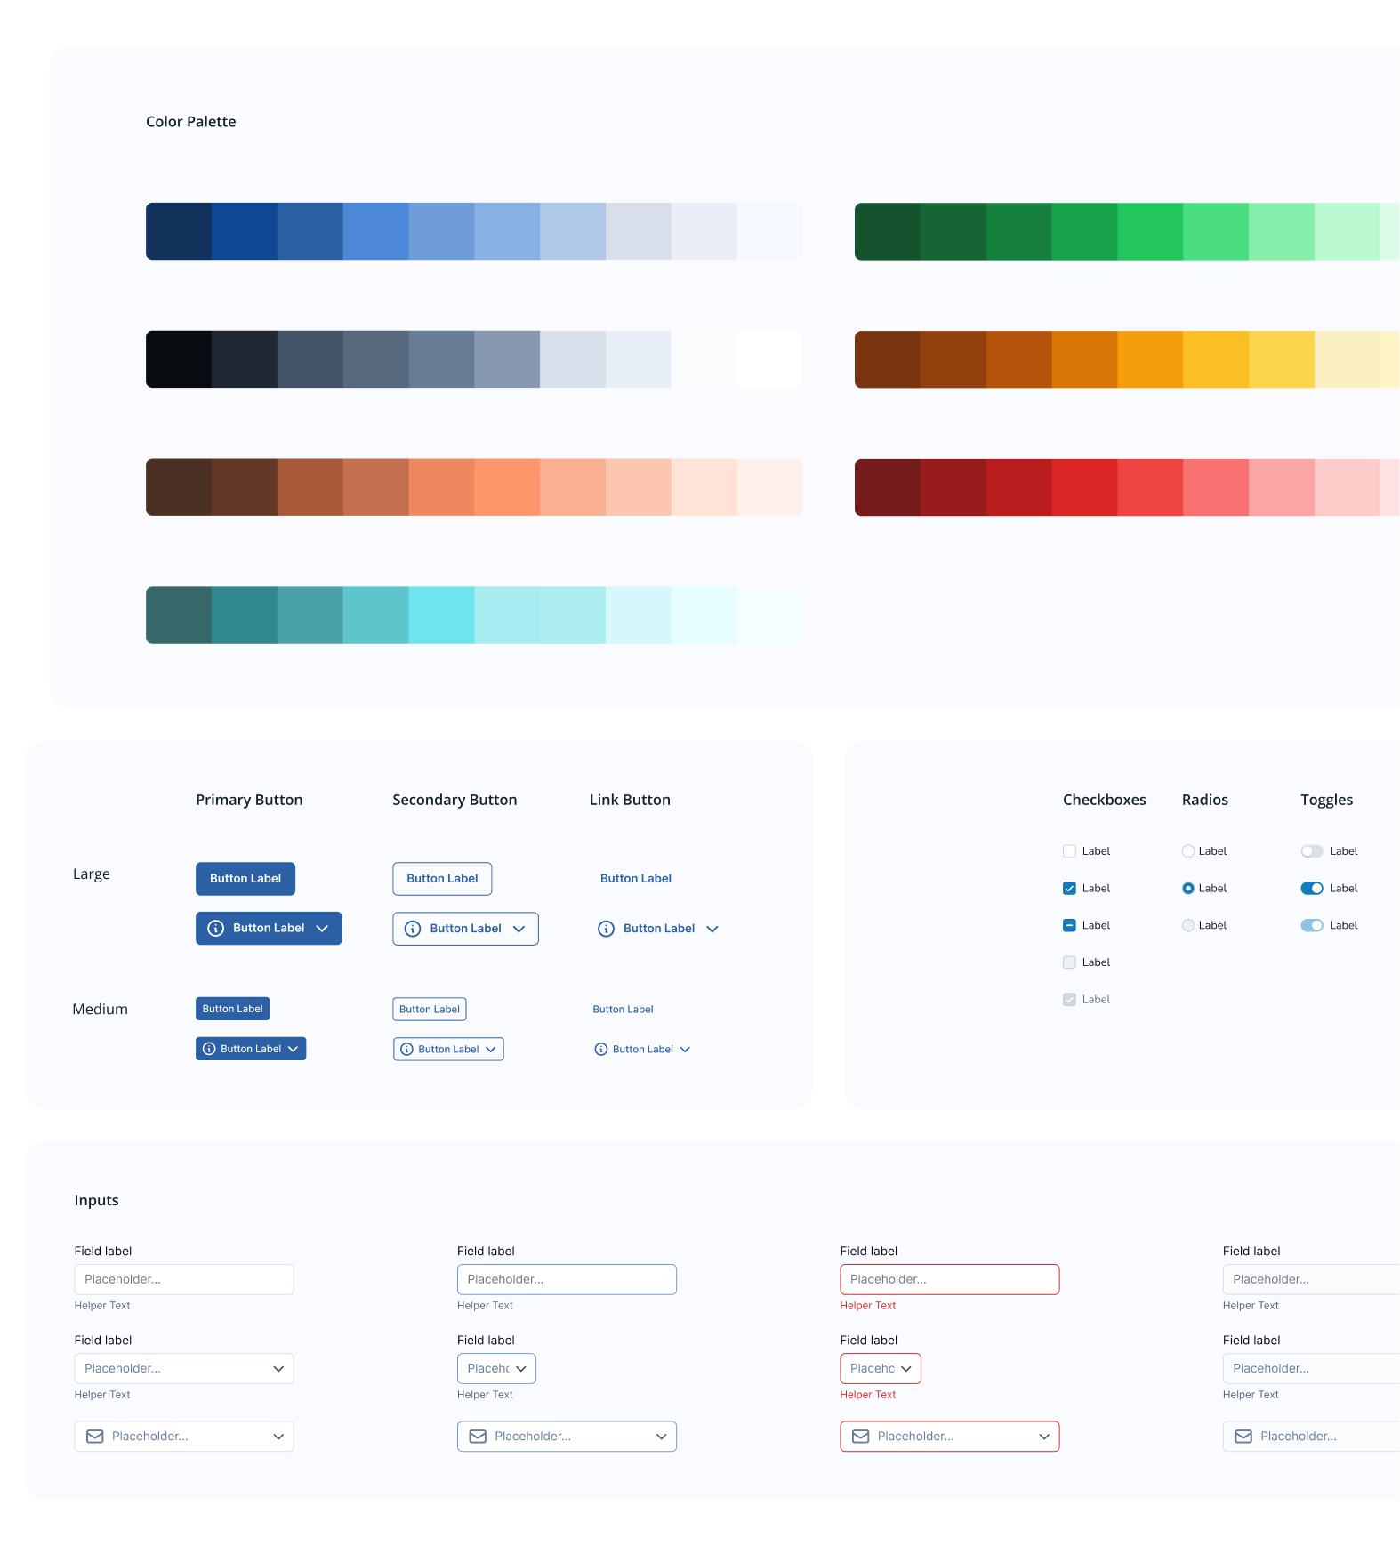Pick darkest green swatch in green palette
The image size is (1400, 1554).
tap(888, 231)
